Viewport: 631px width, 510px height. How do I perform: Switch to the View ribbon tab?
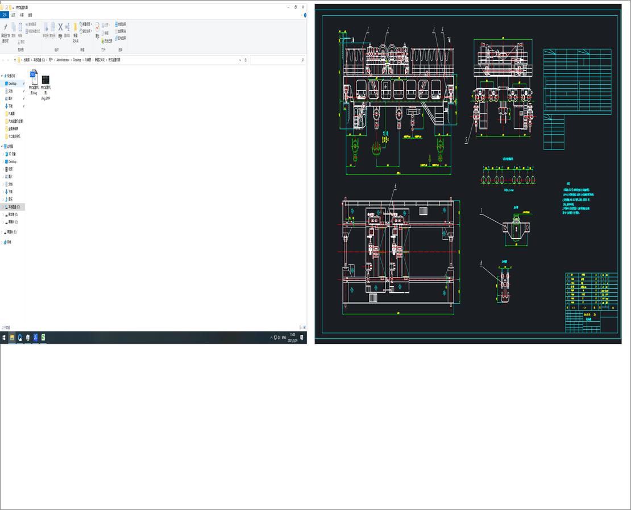pos(30,15)
